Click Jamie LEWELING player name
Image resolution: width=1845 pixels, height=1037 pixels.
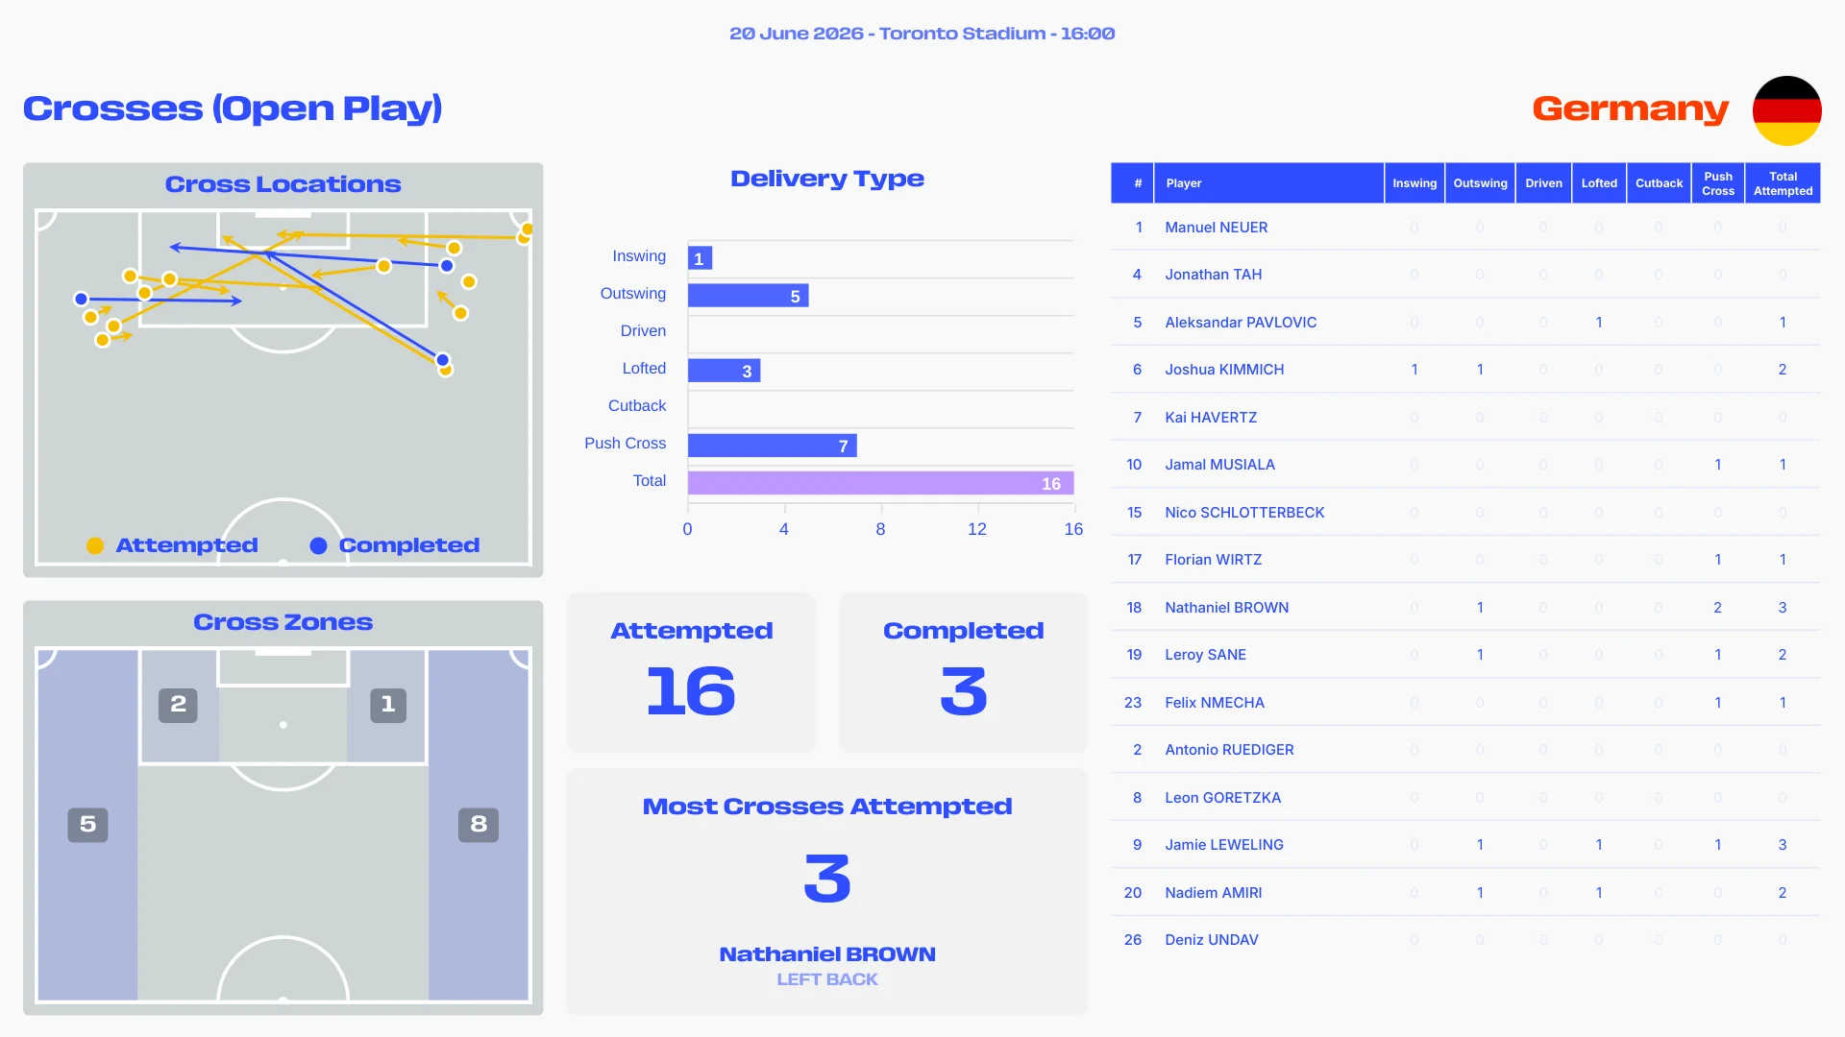point(1224,845)
